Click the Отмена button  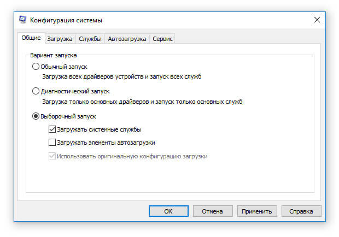point(213,211)
